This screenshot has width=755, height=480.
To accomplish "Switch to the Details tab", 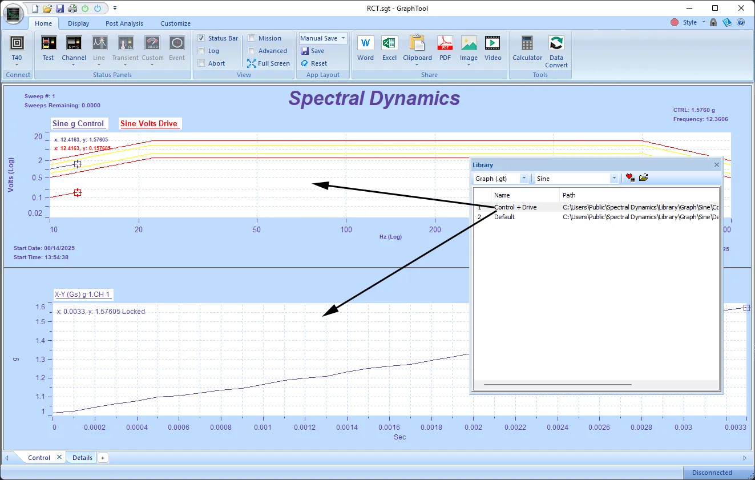I will pyautogui.click(x=82, y=457).
